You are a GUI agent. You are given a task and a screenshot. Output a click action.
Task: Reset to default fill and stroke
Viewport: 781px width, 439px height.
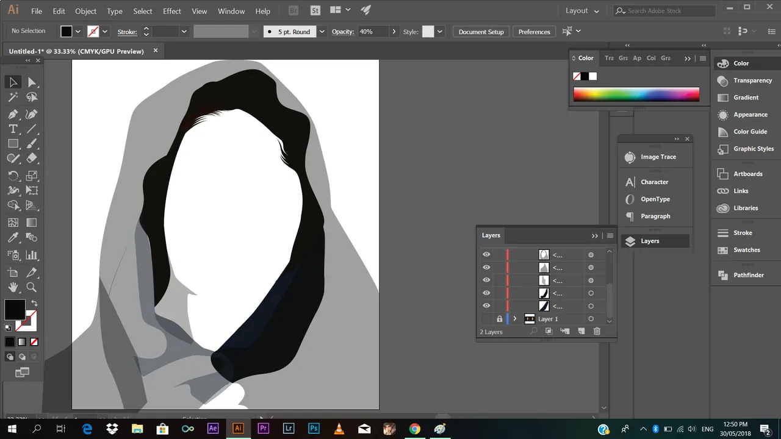[x=8, y=328]
